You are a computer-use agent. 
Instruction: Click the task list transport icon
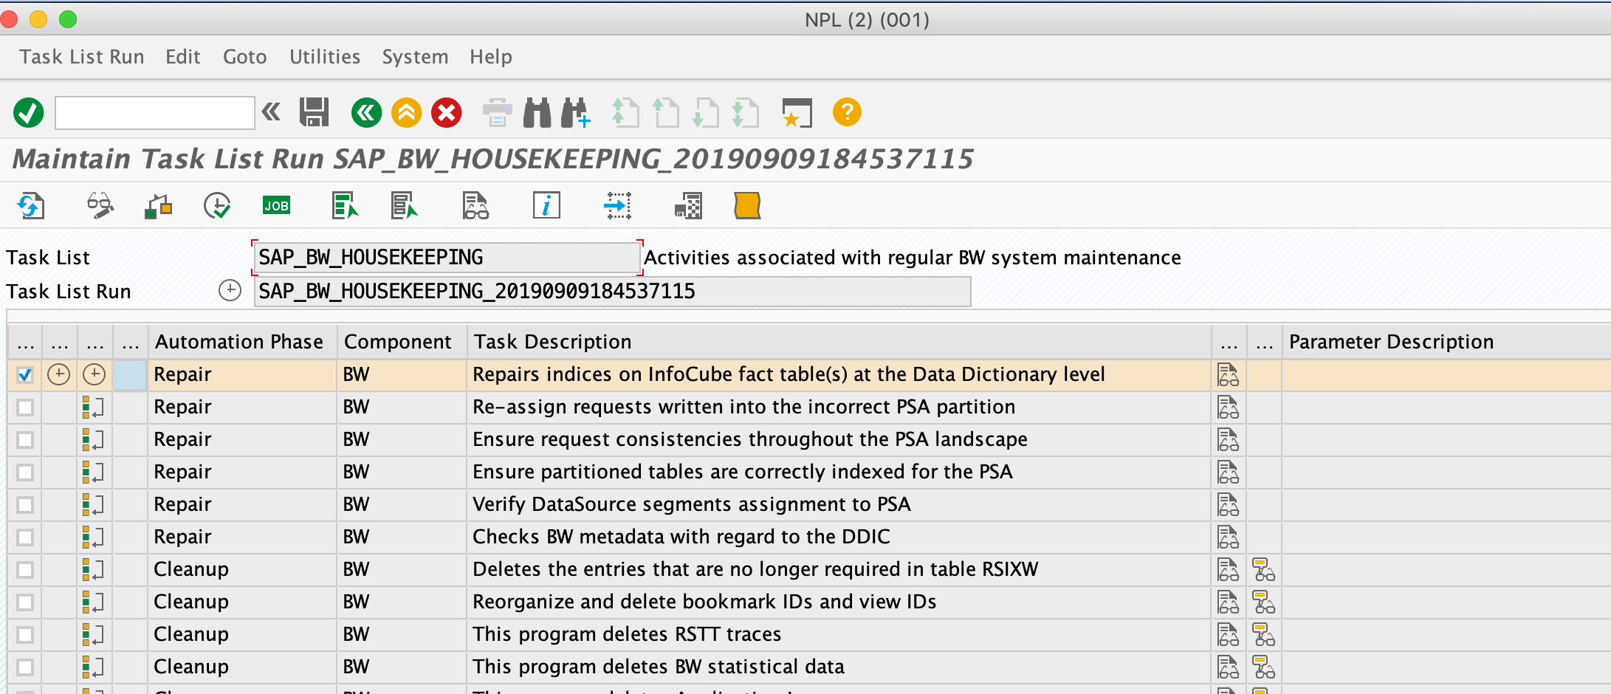(x=158, y=206)
